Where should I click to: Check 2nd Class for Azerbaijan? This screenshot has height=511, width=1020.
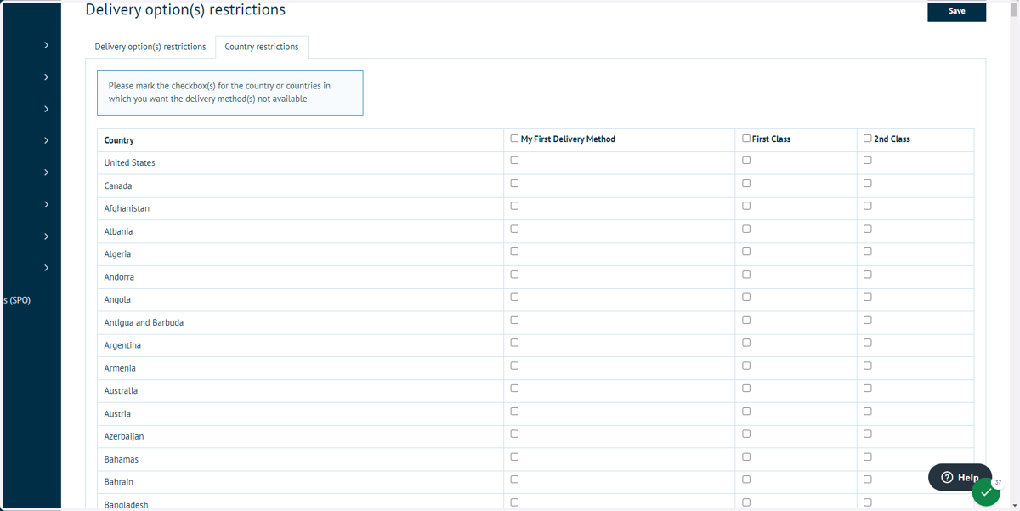point(868,434)
